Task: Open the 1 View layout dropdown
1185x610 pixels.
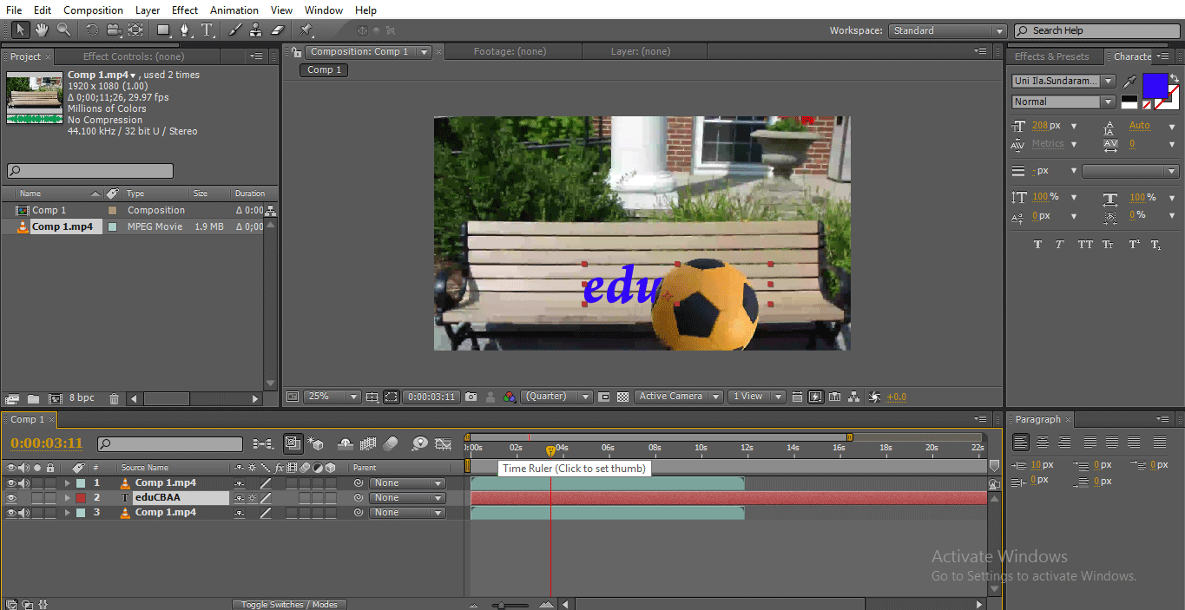Action: (756, 397)
